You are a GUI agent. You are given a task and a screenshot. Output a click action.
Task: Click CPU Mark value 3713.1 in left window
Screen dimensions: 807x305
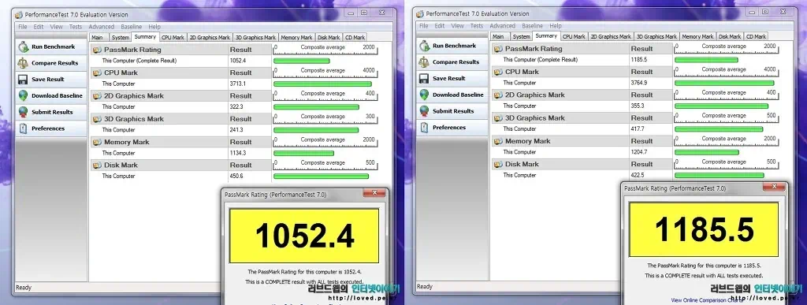click(238, 84)
